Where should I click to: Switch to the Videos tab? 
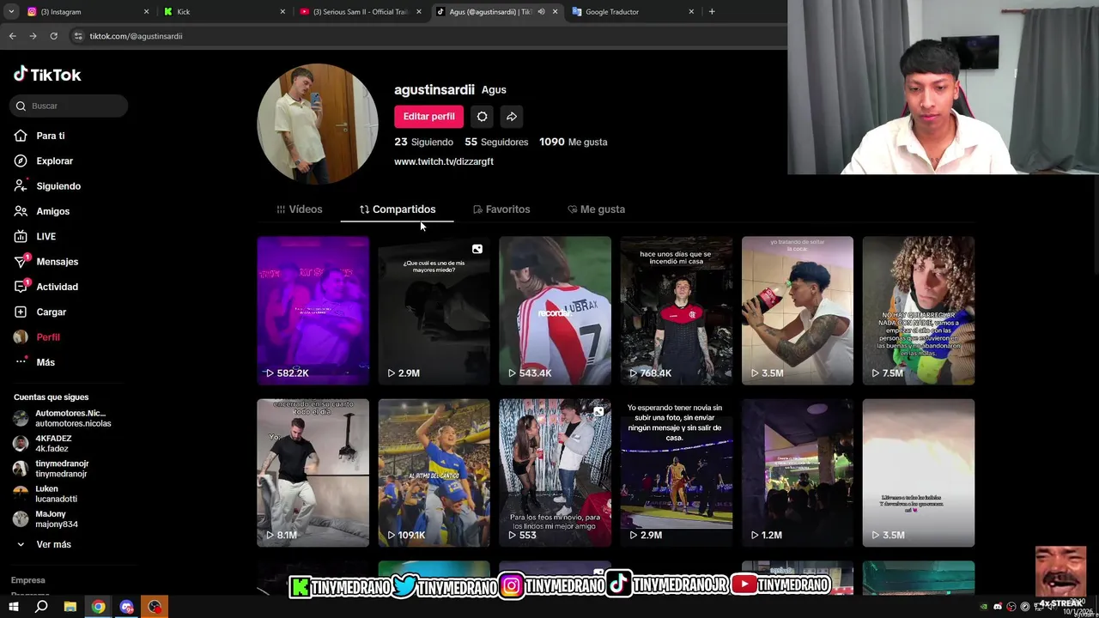pos(300,209)
